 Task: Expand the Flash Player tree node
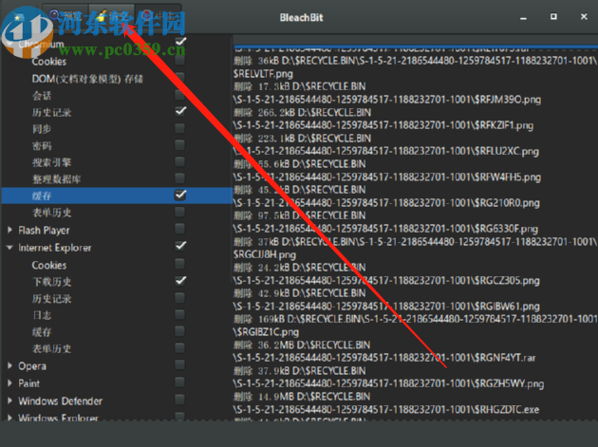coord(9,230)
